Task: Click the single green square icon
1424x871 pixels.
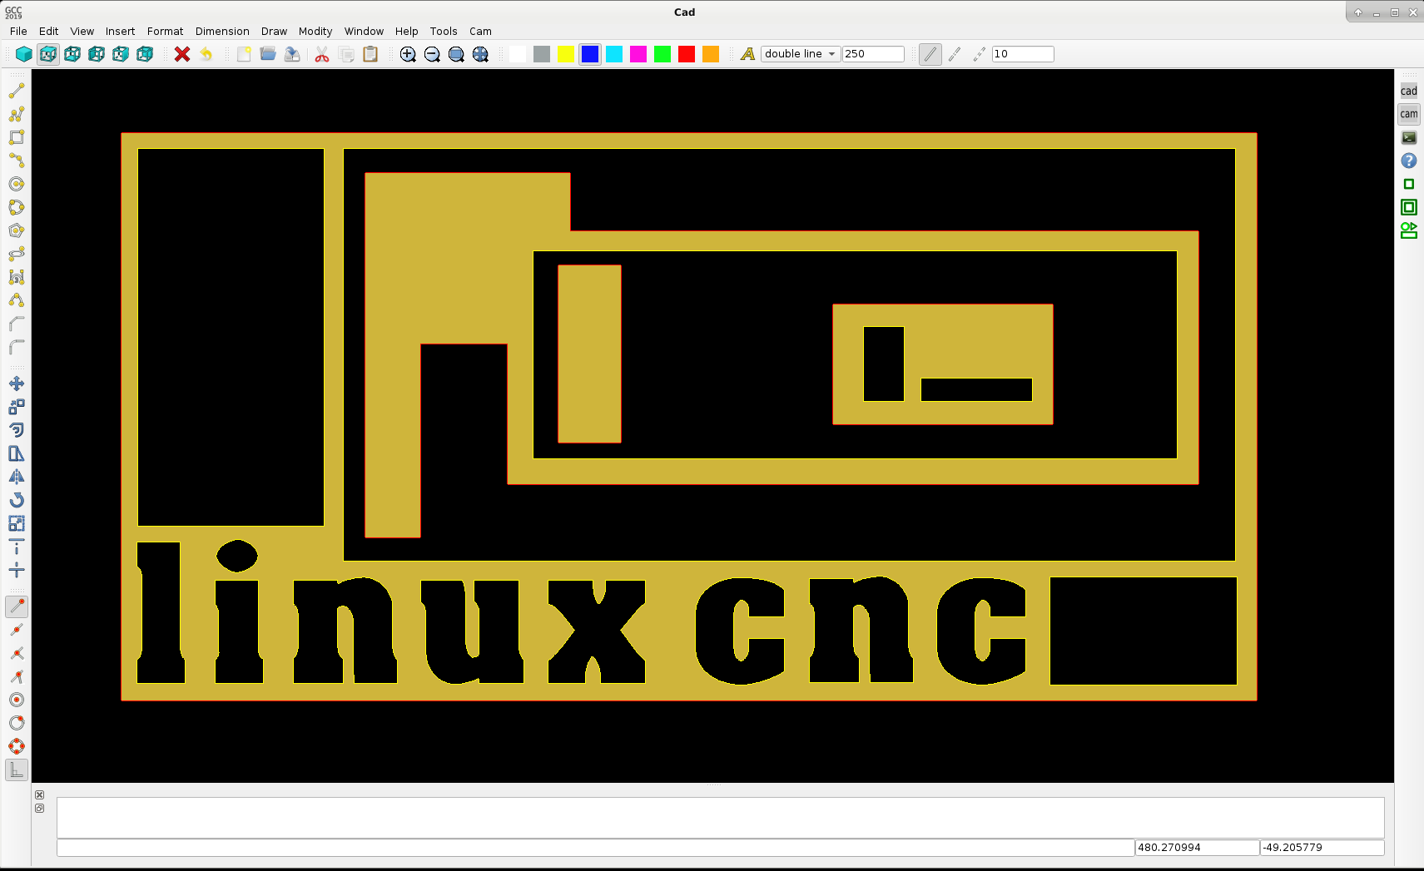Action: (x=1409, y=184)
